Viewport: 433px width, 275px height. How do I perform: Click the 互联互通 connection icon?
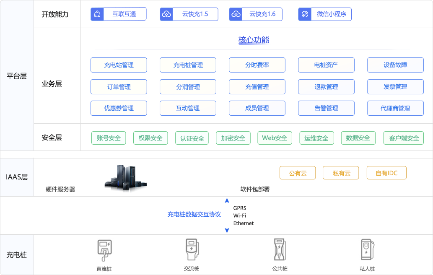[97, 14]
